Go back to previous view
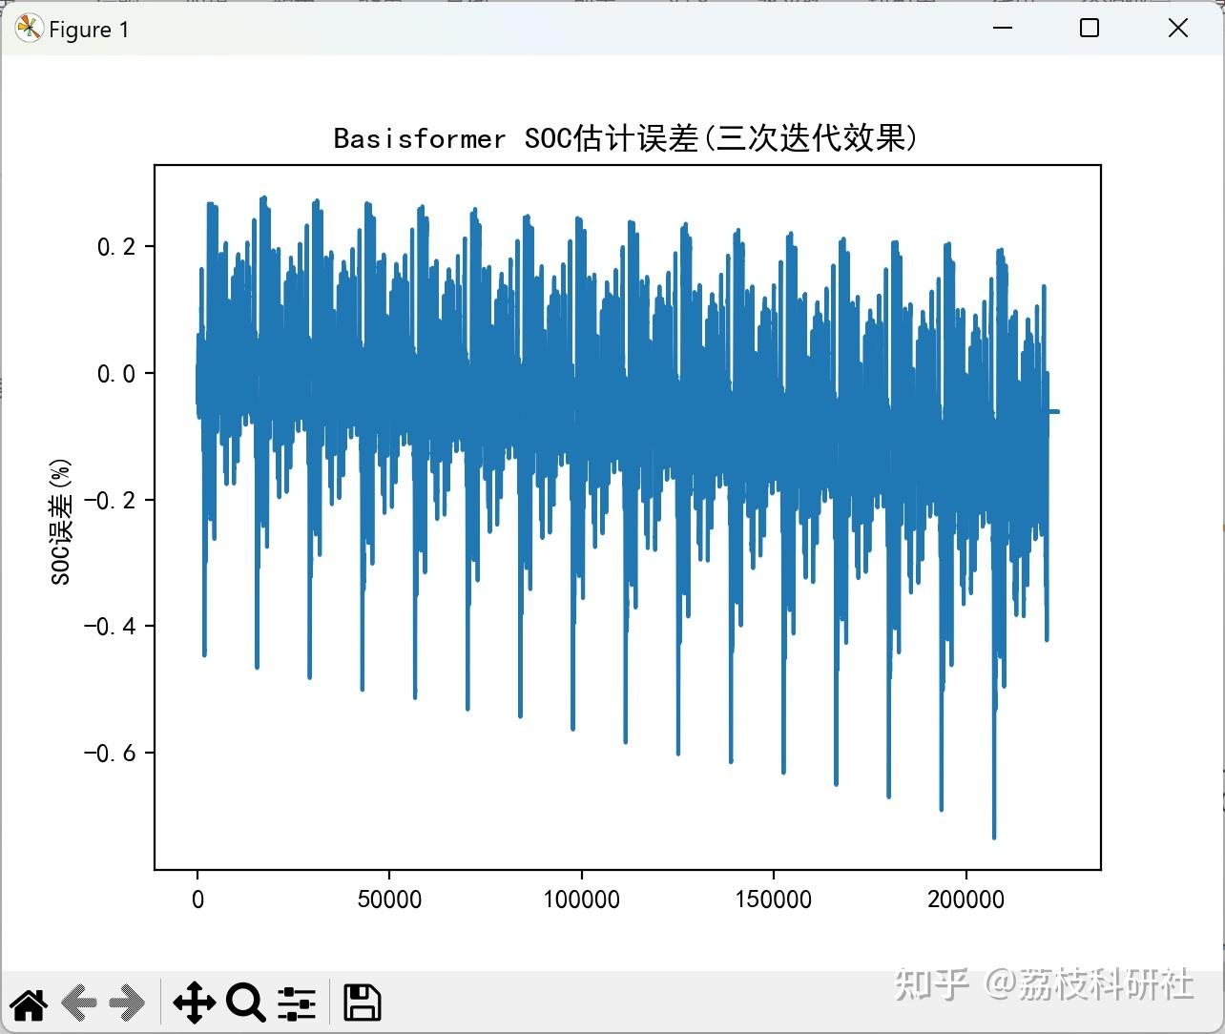1225x1034 pixels. [78, 1003]
